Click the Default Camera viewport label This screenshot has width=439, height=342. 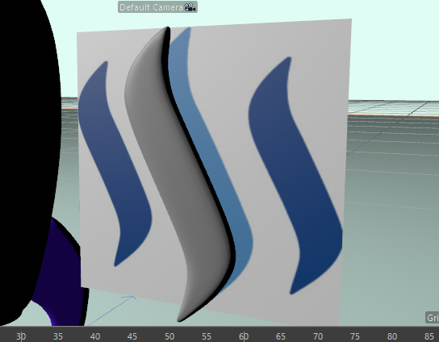tap(157, 7)
